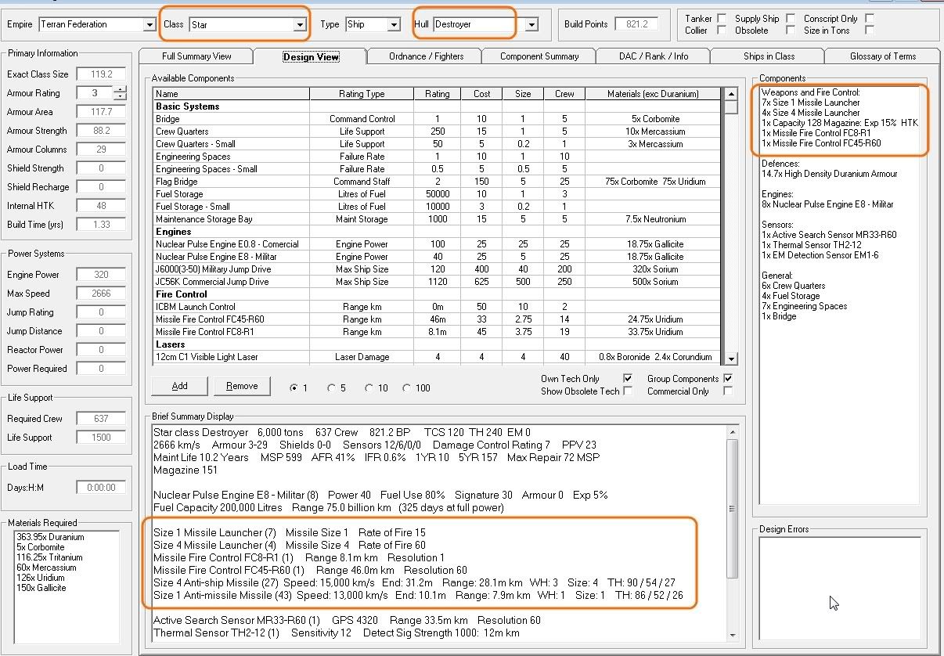The image size is (944, 656).
Task: Uncheck the Group Components checkbox
Action: (728, 378)
